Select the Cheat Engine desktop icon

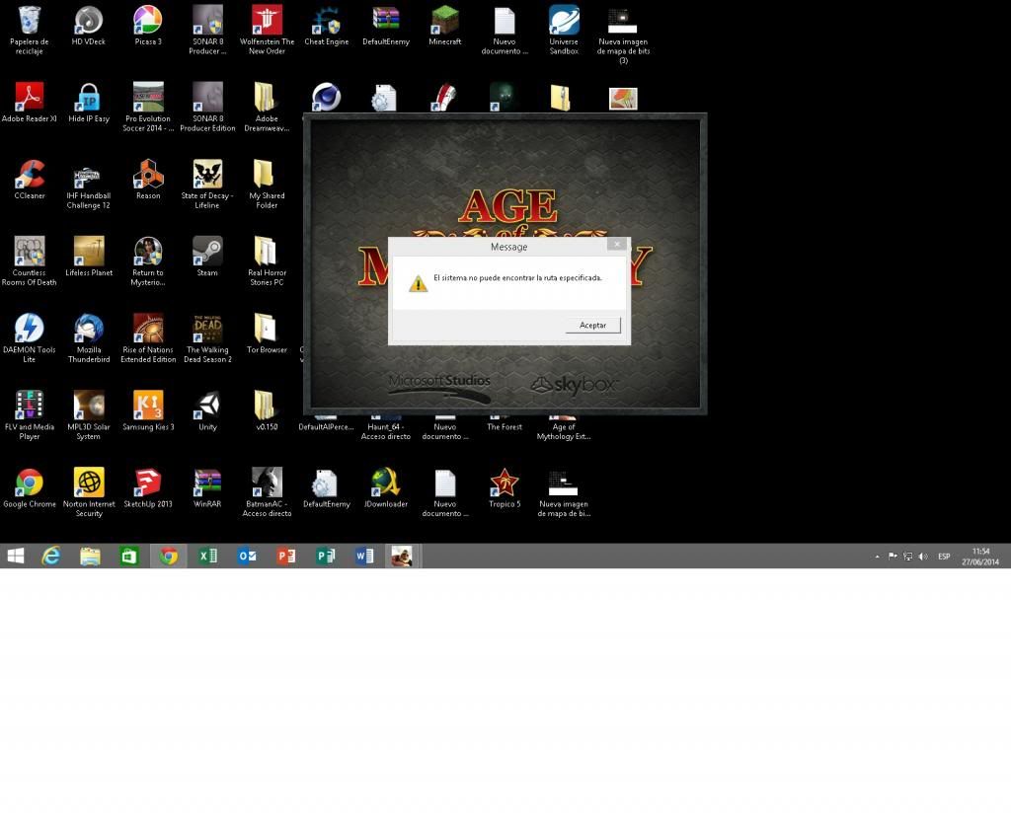pyautogui.click(x=326, y=27)
